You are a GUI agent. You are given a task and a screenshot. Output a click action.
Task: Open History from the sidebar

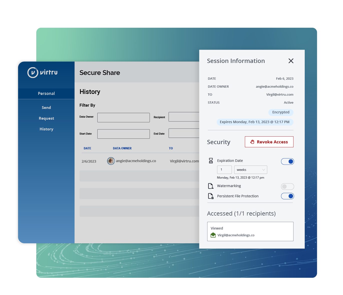[x=46, y=129]
